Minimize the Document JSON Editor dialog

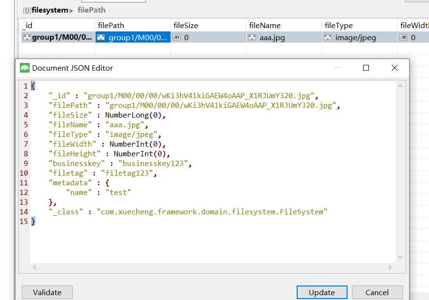point(338,68)
